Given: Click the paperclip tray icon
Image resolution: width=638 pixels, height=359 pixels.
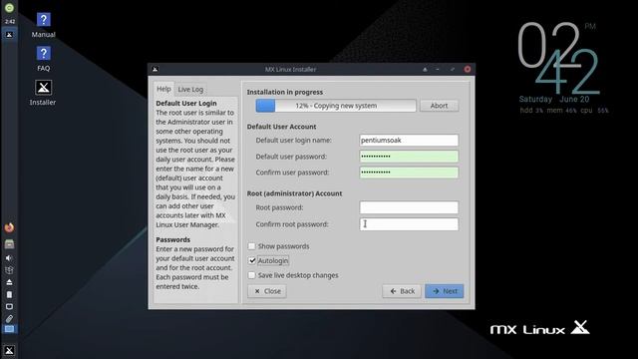Looking at the screenshot, I should [9, 318].
